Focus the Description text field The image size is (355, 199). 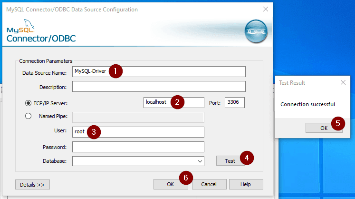pyautogui.click(x=159, y=86)
